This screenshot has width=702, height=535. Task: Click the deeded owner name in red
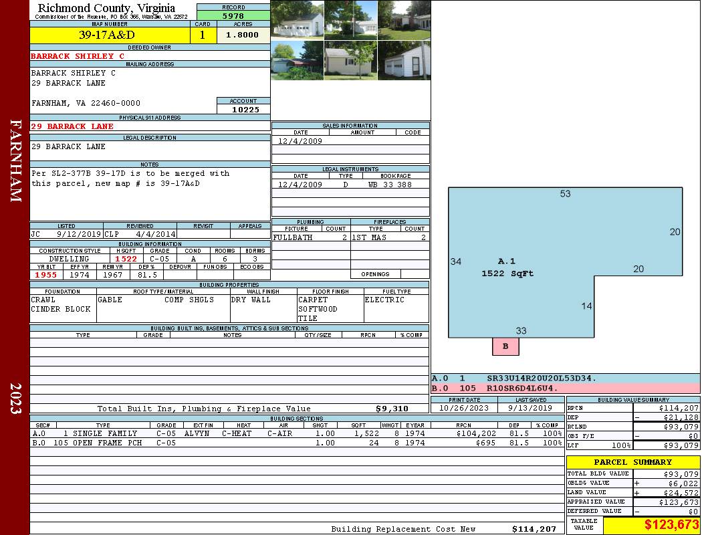(x=78, y=56)
